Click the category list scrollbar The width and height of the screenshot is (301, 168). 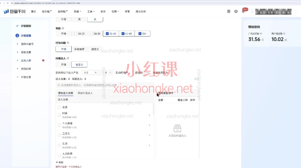tap(153, 109)
